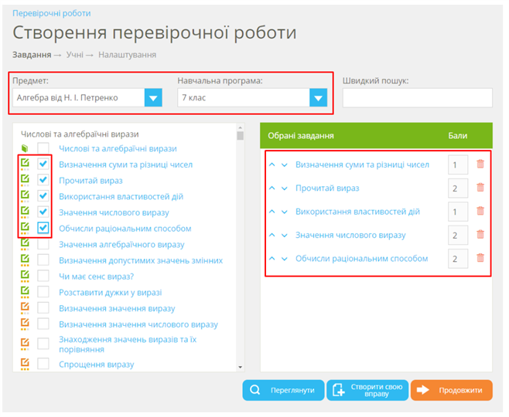This screenshot has width=509, height=417.
Task: Click green task icon beside 'Значення алгебраїчного виразу'
Action: [25, 244]
